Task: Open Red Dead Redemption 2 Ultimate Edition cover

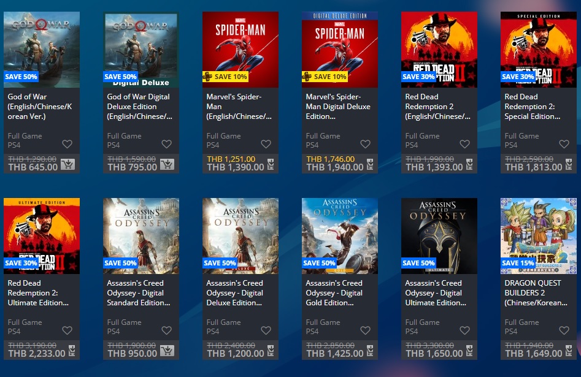Action: tap(42, 236)
